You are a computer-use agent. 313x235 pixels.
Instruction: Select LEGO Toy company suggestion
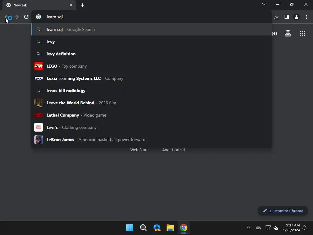click(152, 66)
